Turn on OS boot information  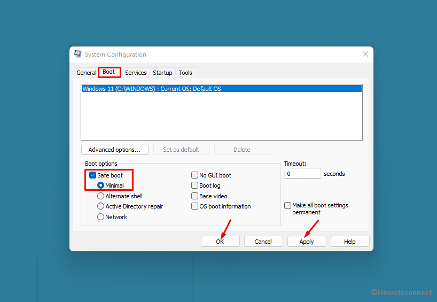(194, 206)
